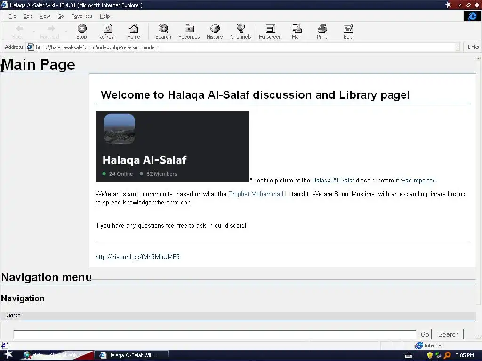Open the Help menu
The image size is (482, 361).
[x=104, y=16]
